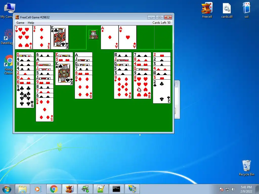The height and width of the screenshot is (194, 259).
Task: Open the Windows Start button
Action: [7, 189]
